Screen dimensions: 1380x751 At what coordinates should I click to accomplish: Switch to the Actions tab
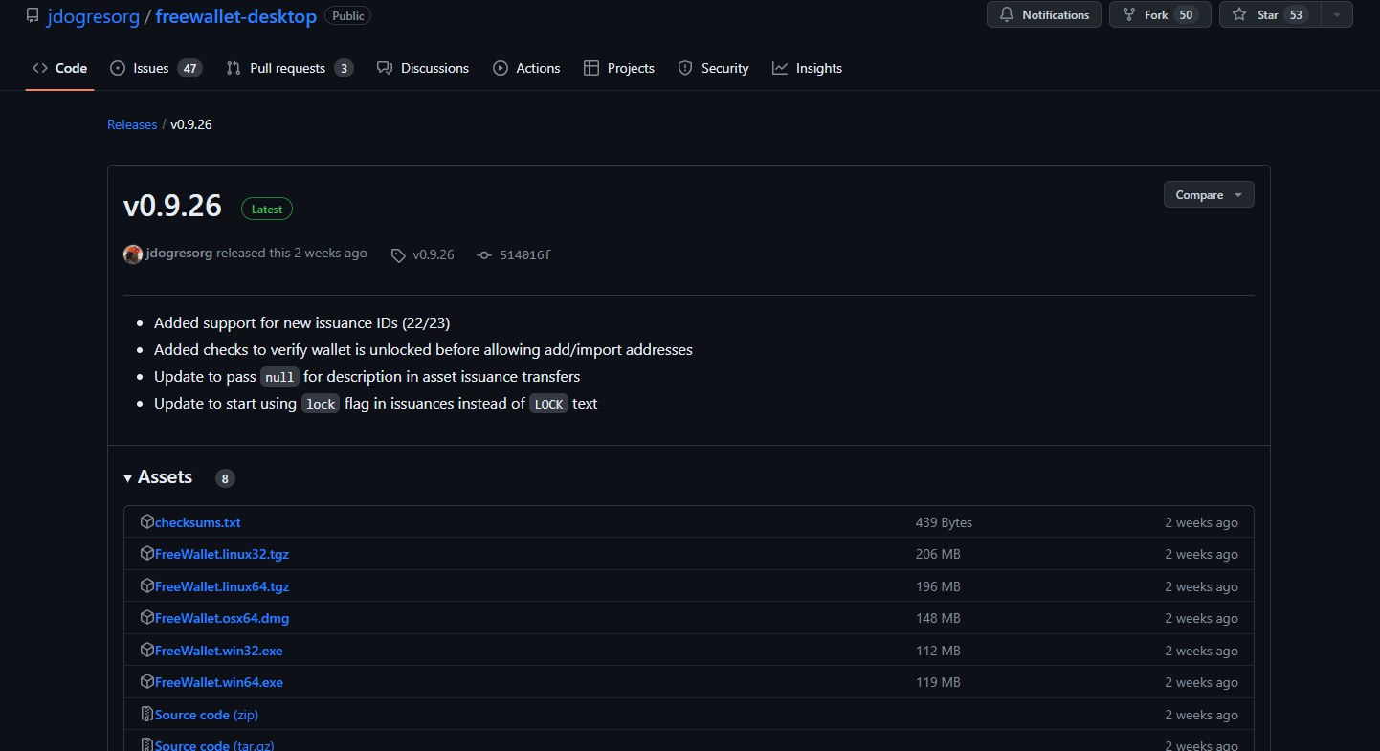click(526, 68)
